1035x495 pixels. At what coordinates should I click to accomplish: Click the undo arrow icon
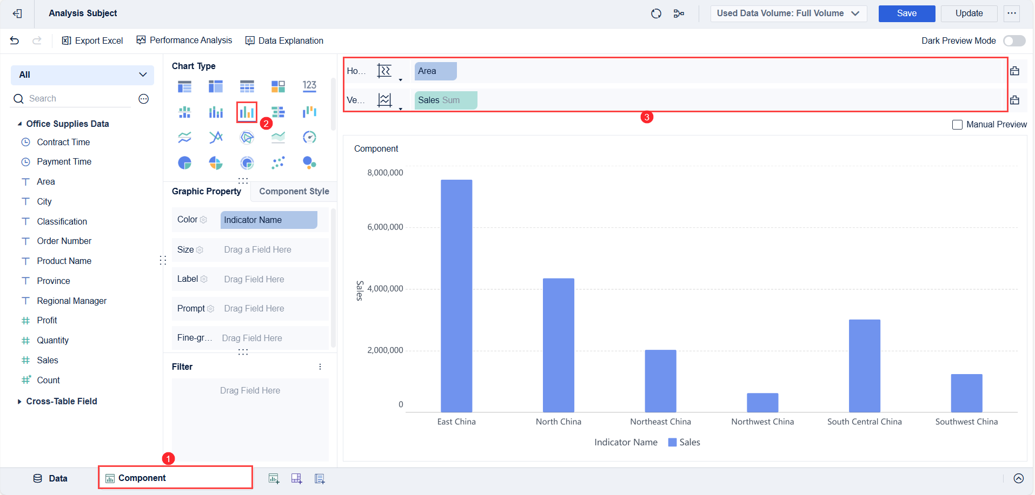tap(15, 40)
